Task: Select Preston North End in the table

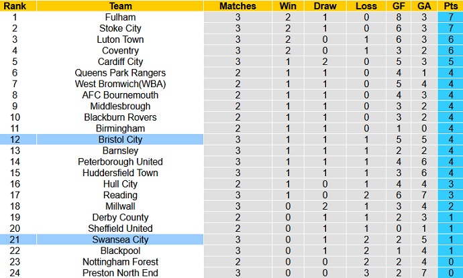Action: 120,273
